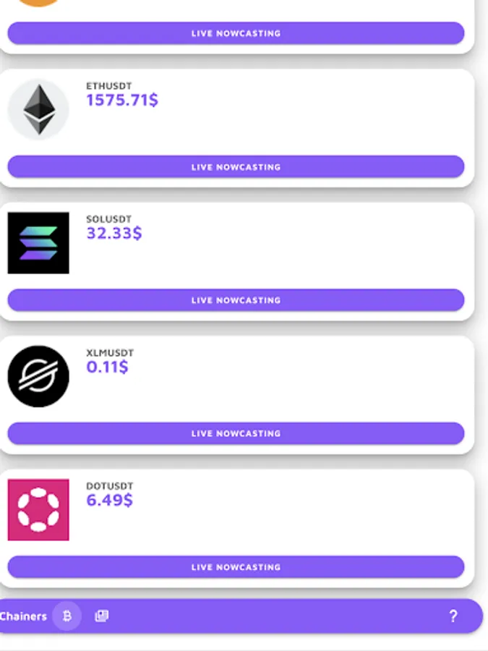Click the 0.11$ Stellar price
The image size is (488, 651).
pos(107,367)
